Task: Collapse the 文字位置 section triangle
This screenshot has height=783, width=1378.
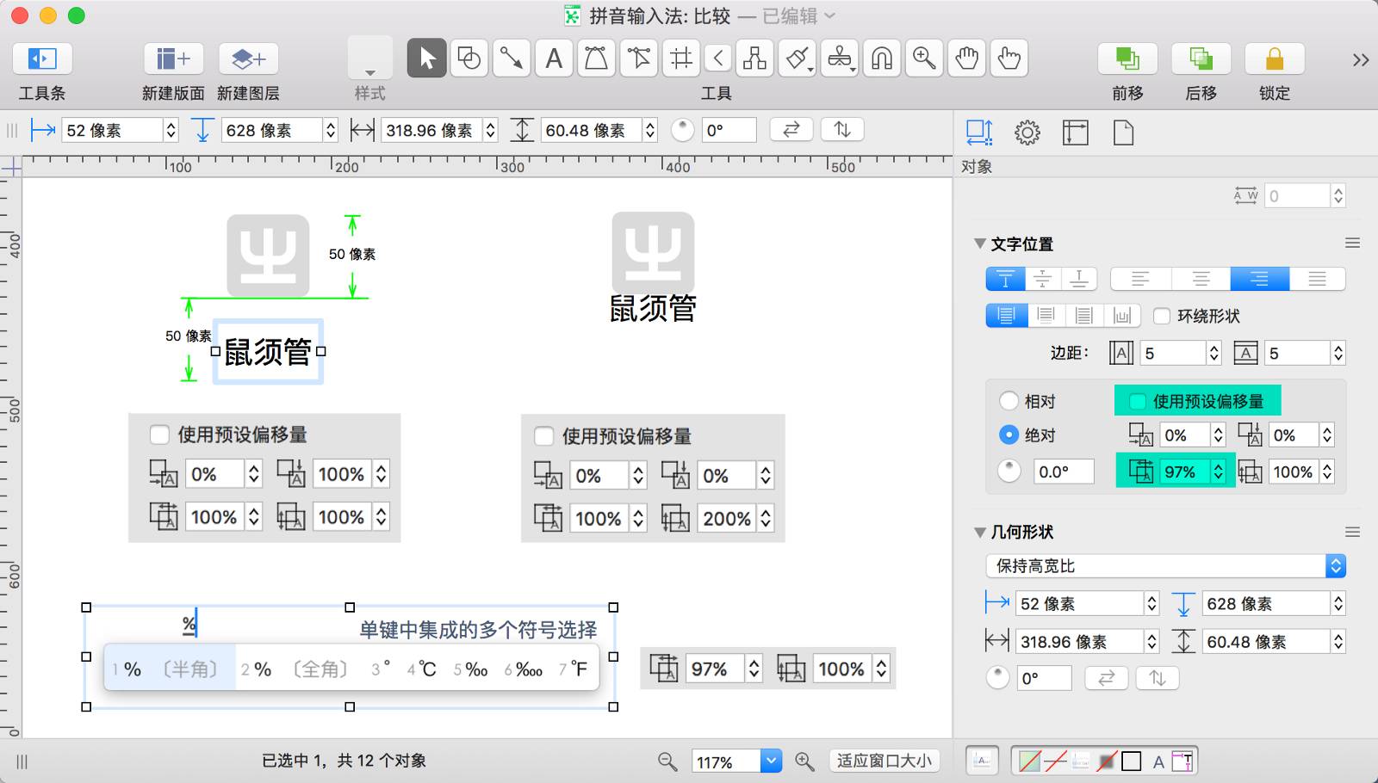Action: (x=979, y=244)
